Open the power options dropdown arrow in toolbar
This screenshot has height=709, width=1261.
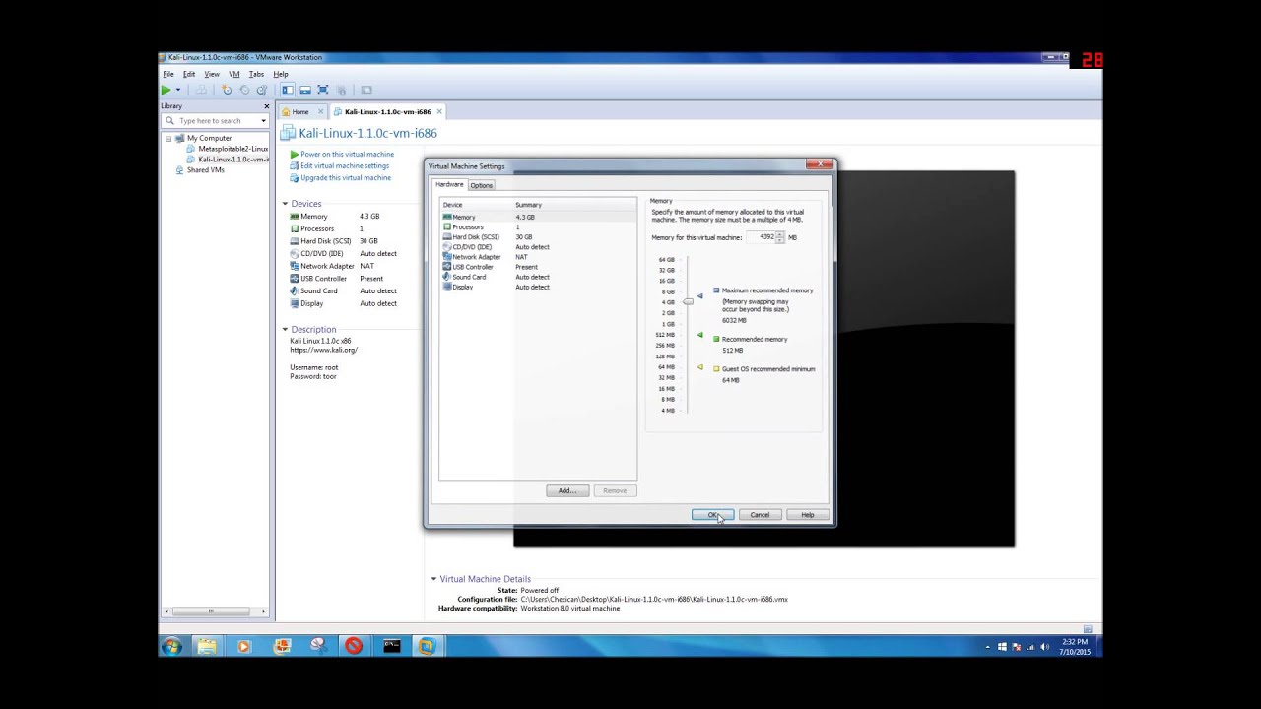178,90
